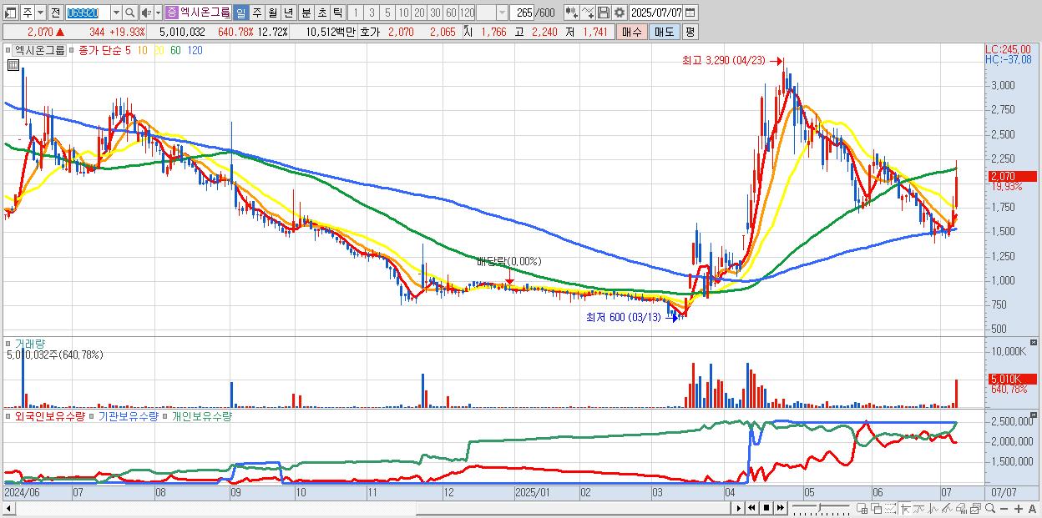Click the 매도 sell button

click(x=664, y=32)
